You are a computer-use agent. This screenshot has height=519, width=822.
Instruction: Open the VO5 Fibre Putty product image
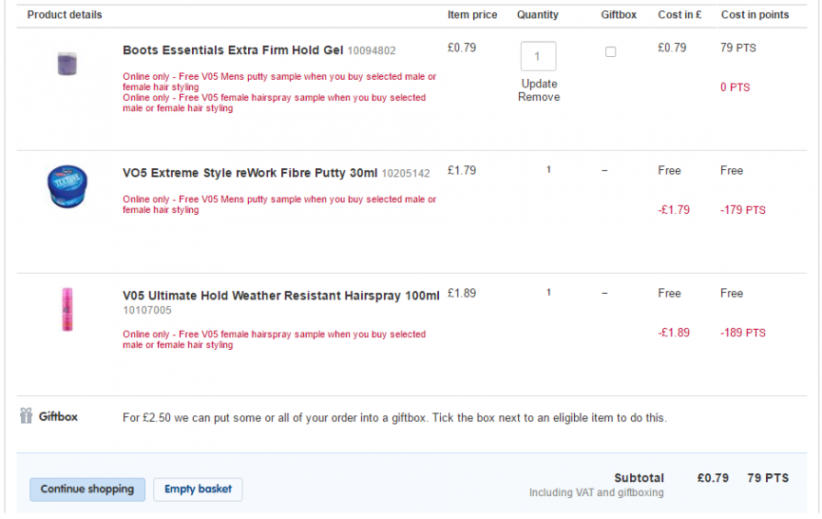click(67, 186)
